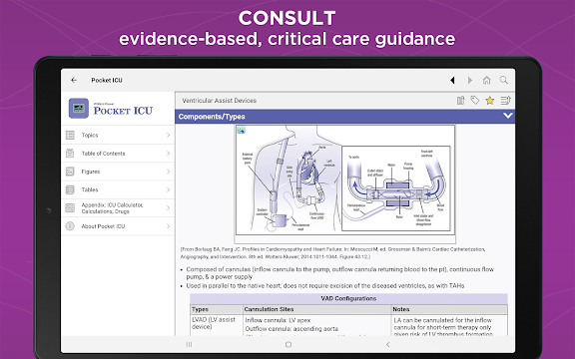Open the home screen icon

click(x=486, y=80)
